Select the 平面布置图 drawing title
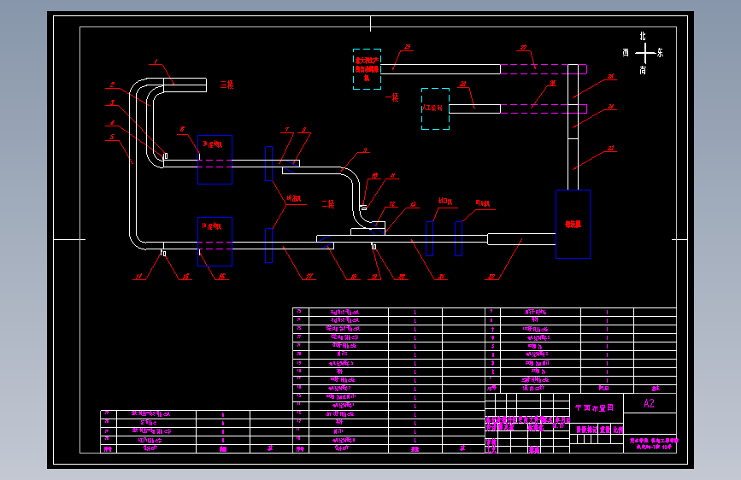The width and height of the screenshot is (741, 480). tap(594, 407)
